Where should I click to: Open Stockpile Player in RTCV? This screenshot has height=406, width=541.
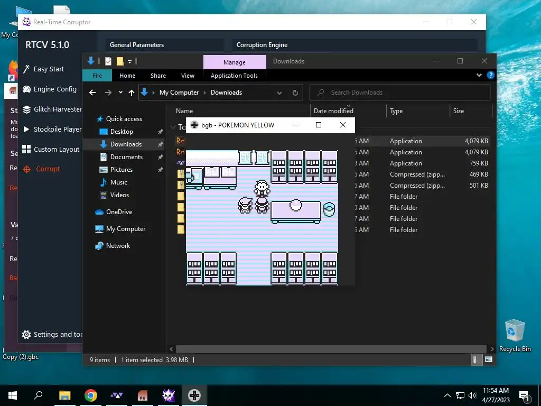(52, 129)
